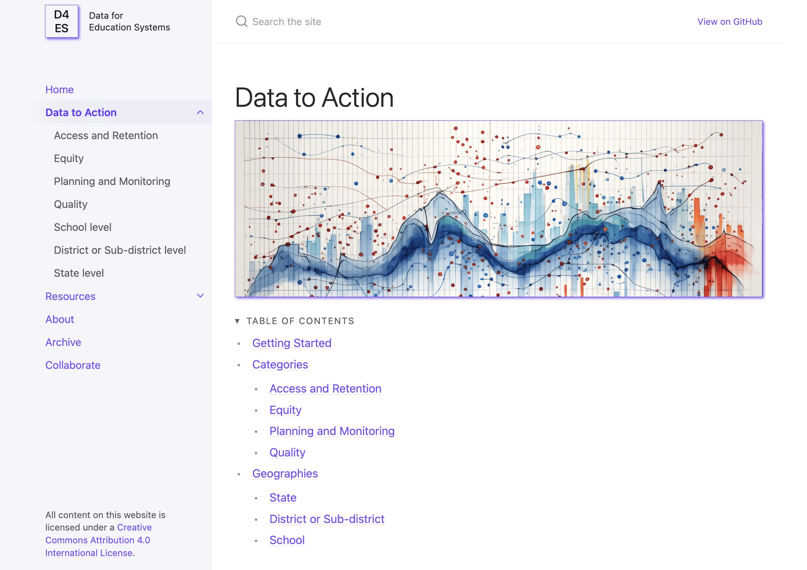The image size is (807, 570).
Task: Collapse the Table of Contents triangle
Action: point(237,321)
